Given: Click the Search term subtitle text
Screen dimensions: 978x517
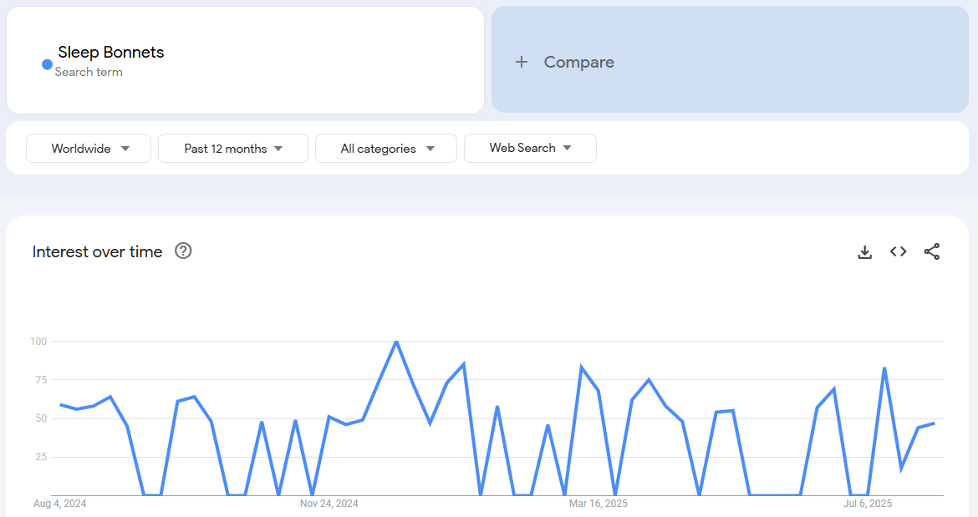Looking at the screenshot, I should [x=89, y=72].
